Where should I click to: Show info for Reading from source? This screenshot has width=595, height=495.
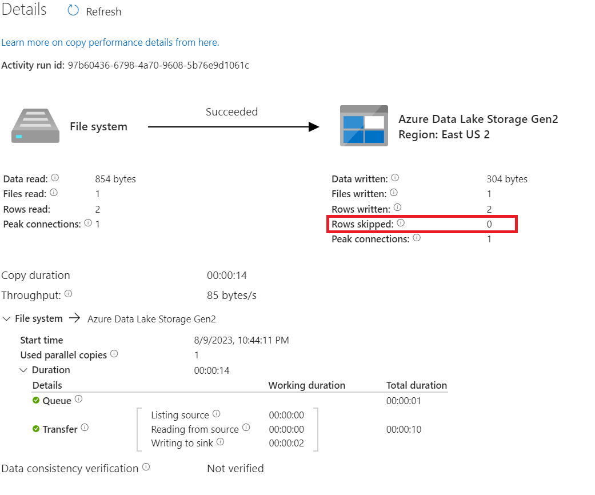pyautogui.click(x=246, y=428)
